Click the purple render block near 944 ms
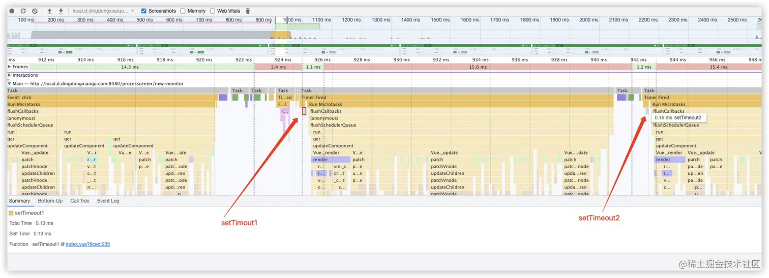 click(x=669, y=160)
